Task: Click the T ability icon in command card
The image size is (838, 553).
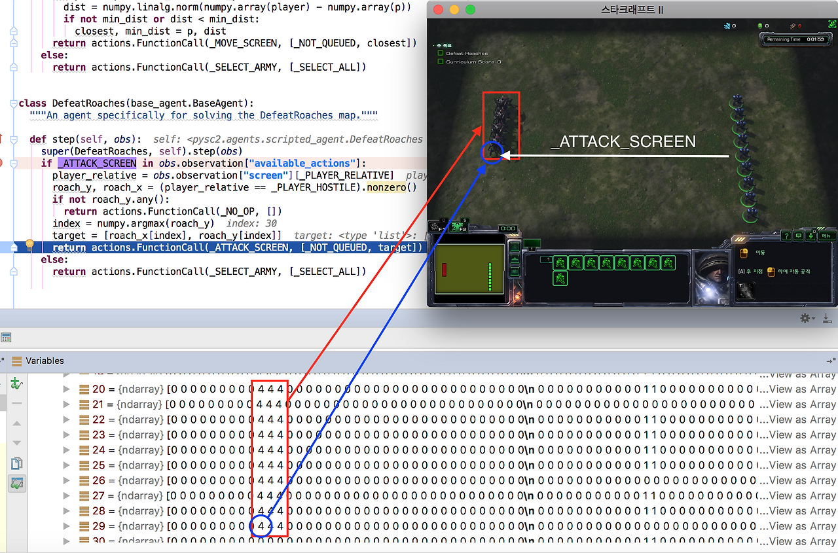Action: 744,290
